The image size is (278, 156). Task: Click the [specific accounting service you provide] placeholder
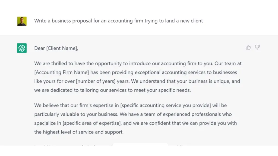166,105
